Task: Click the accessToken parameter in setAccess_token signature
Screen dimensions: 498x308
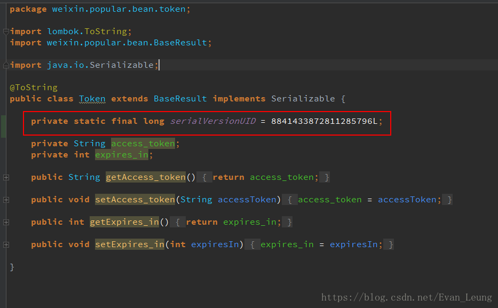Action: click(x=247, y=200)
